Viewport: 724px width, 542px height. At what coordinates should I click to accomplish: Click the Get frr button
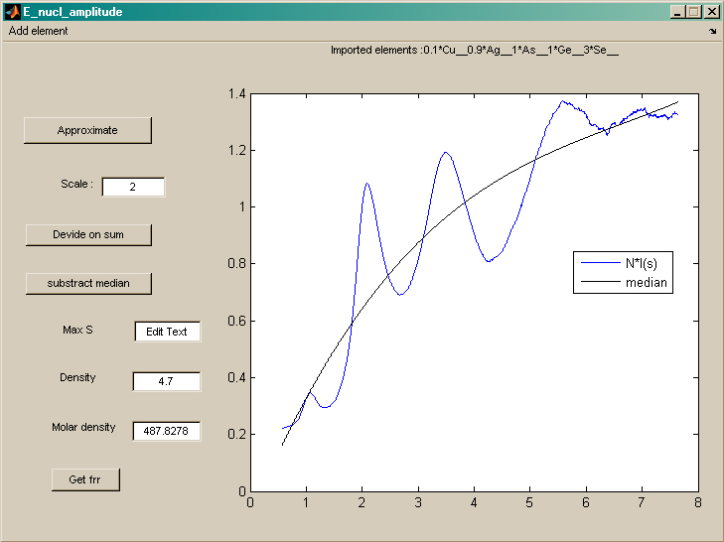coord(85,479)
